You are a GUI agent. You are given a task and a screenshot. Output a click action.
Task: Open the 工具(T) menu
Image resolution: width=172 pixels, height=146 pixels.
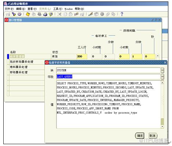click(58, 9)
